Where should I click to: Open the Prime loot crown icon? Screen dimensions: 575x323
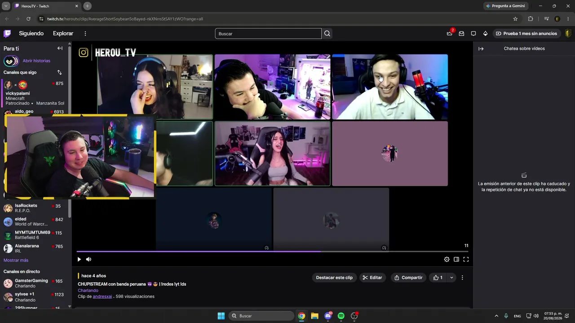point(450,34)
